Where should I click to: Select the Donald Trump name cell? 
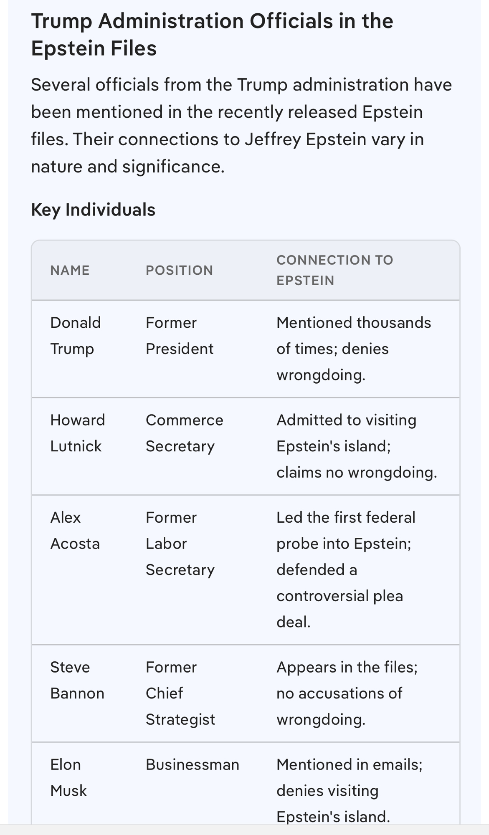[75, 336]
